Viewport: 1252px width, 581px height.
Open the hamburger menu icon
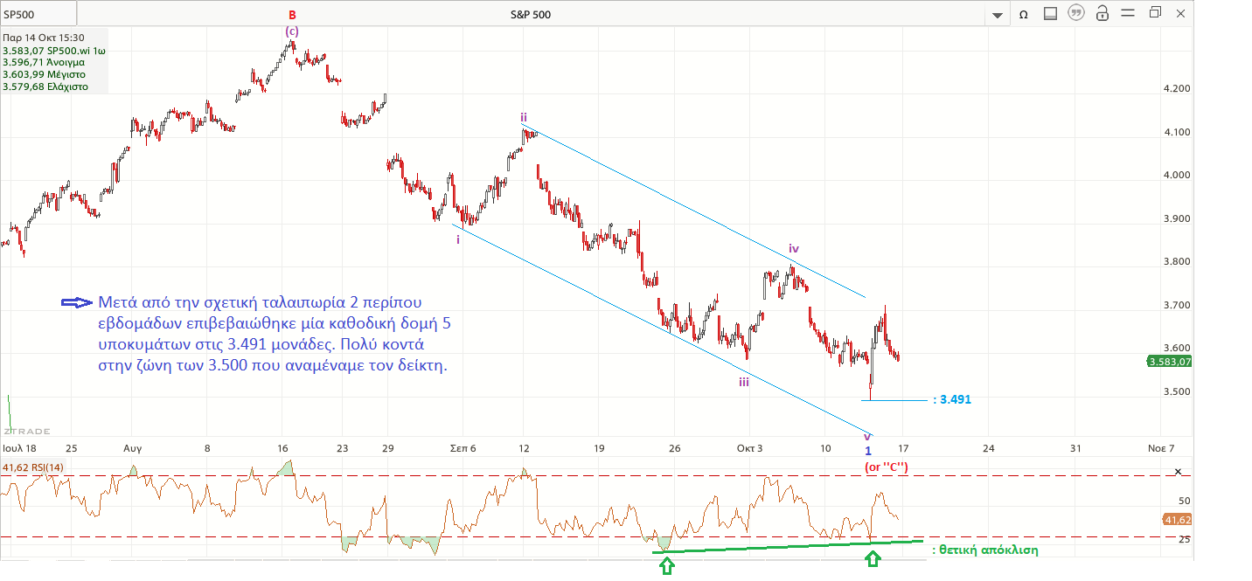coord(1130,14)
